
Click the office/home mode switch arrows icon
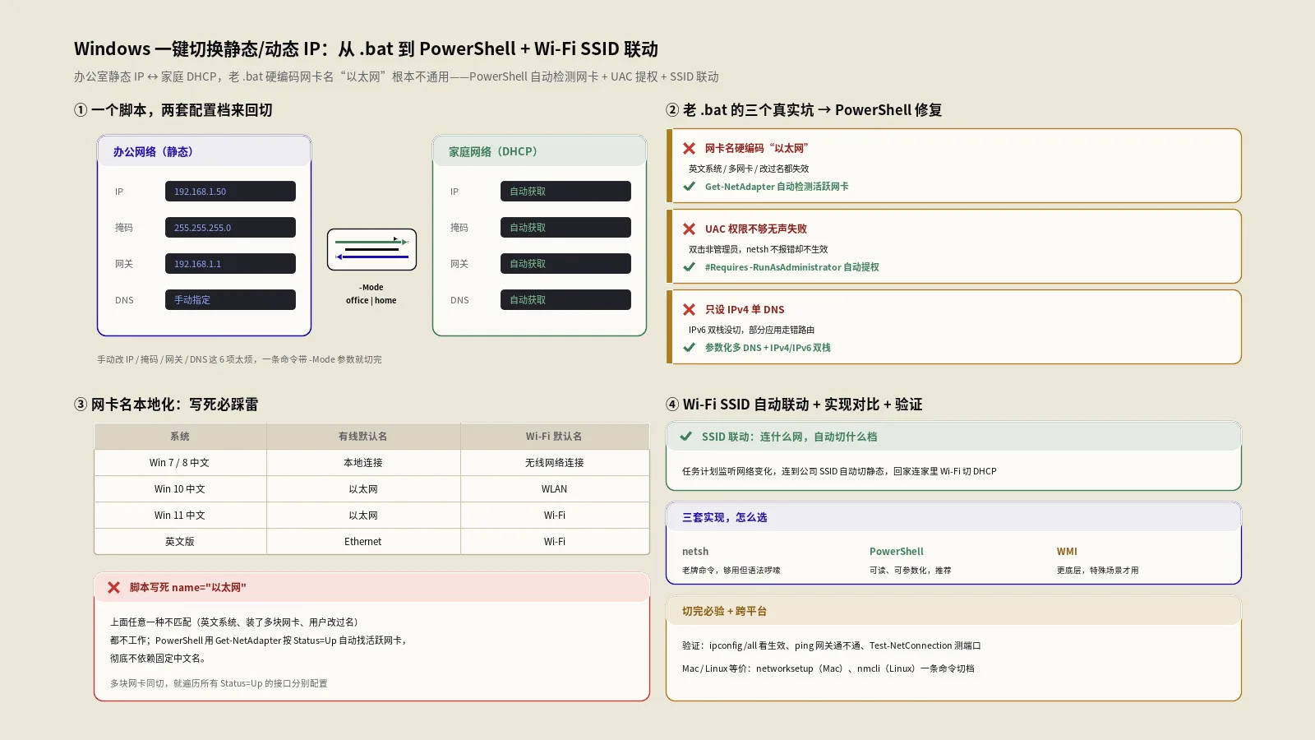pyautogui.click(x=371, y=250)
